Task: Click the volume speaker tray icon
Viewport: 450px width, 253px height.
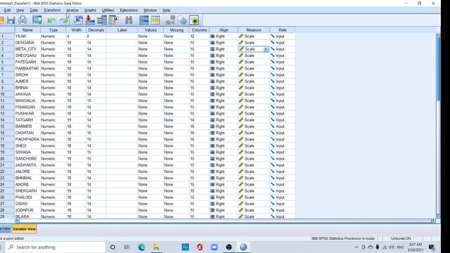Action: tap(392, 247)
